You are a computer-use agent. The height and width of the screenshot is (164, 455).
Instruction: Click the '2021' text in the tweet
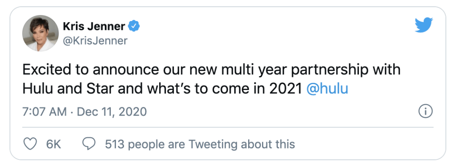tap(286, 89)
